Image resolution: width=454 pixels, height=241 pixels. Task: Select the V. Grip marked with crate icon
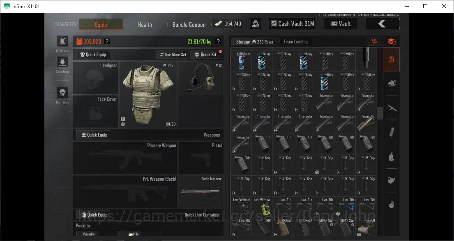[325, 165]
